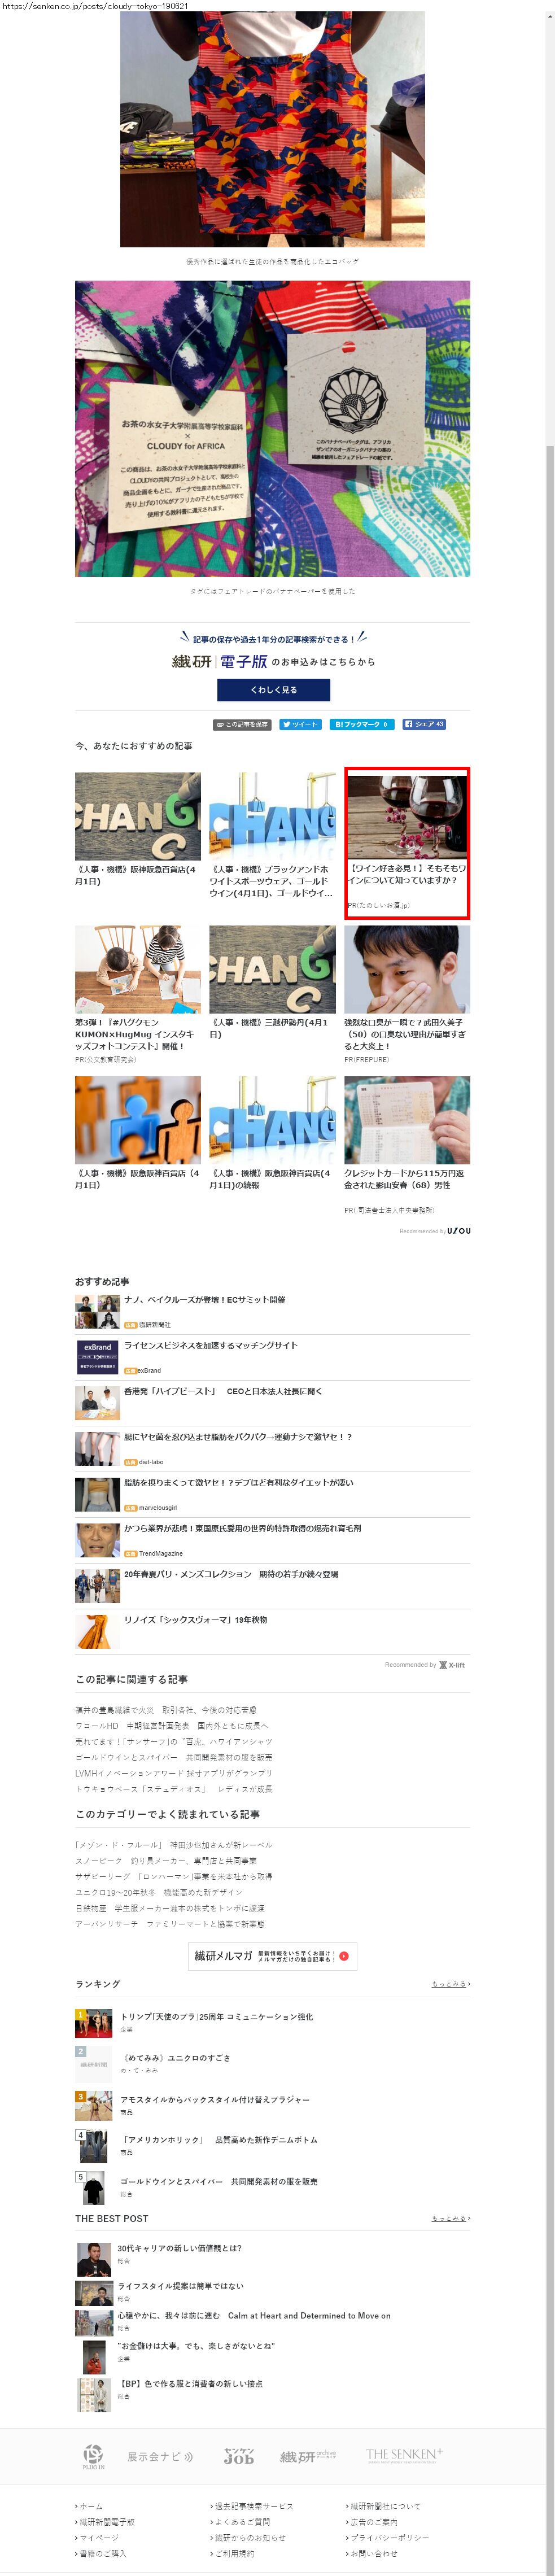Open ranking 5 ゴールドウインとスパイバー thumbnail
This screenshot has height=2576, width=555.
[94, 2188]
